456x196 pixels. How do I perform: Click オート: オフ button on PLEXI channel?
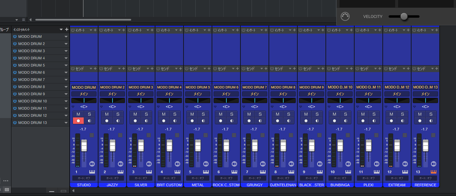(368, 178)
